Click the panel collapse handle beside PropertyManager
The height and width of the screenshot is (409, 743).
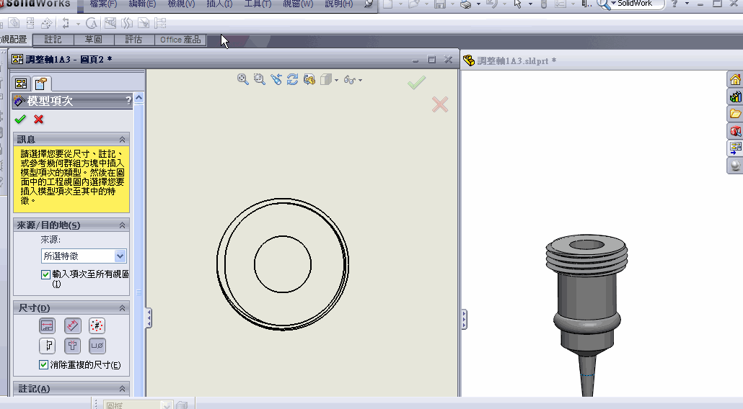click(149, 318)
